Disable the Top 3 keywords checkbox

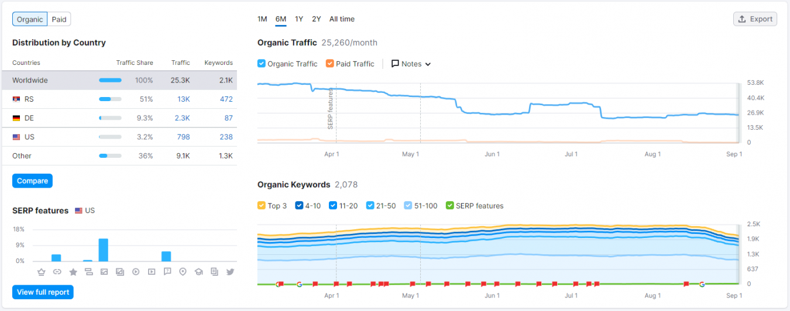pyautogui.click(x=262, y=206)
